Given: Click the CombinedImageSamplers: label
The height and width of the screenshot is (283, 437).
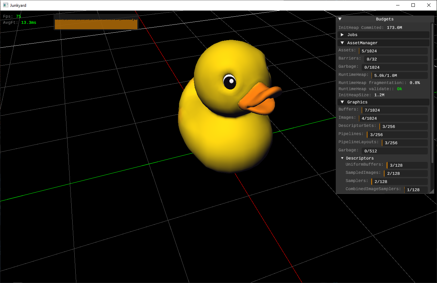Looking at the screenshot, I should click(373, 189).
